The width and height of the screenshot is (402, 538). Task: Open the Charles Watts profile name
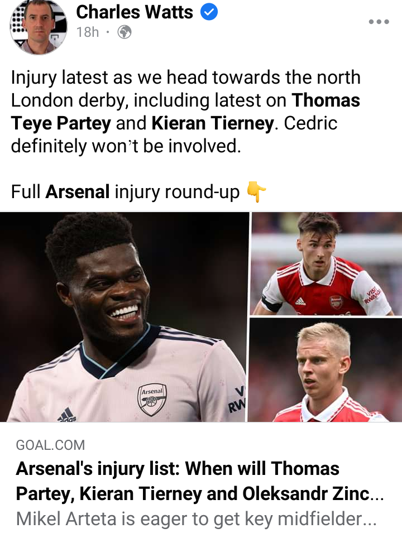click(x=135, y=12)
